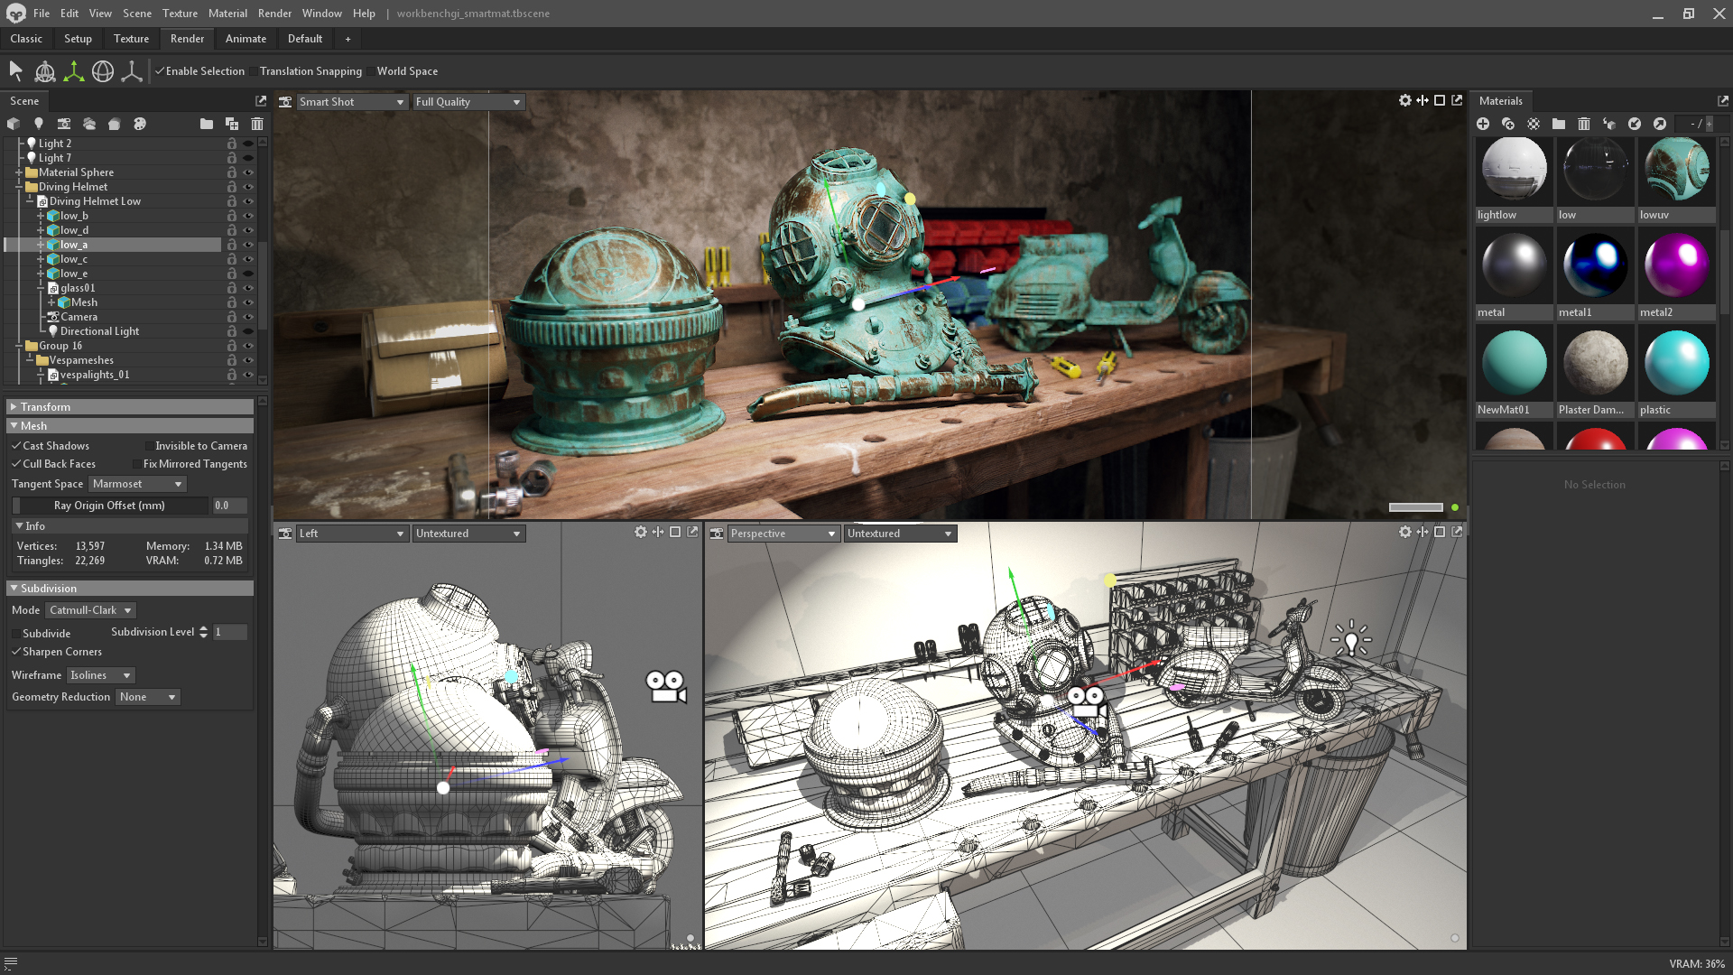Click Enable Selection button in toolbar

click(x=197, y=70)
